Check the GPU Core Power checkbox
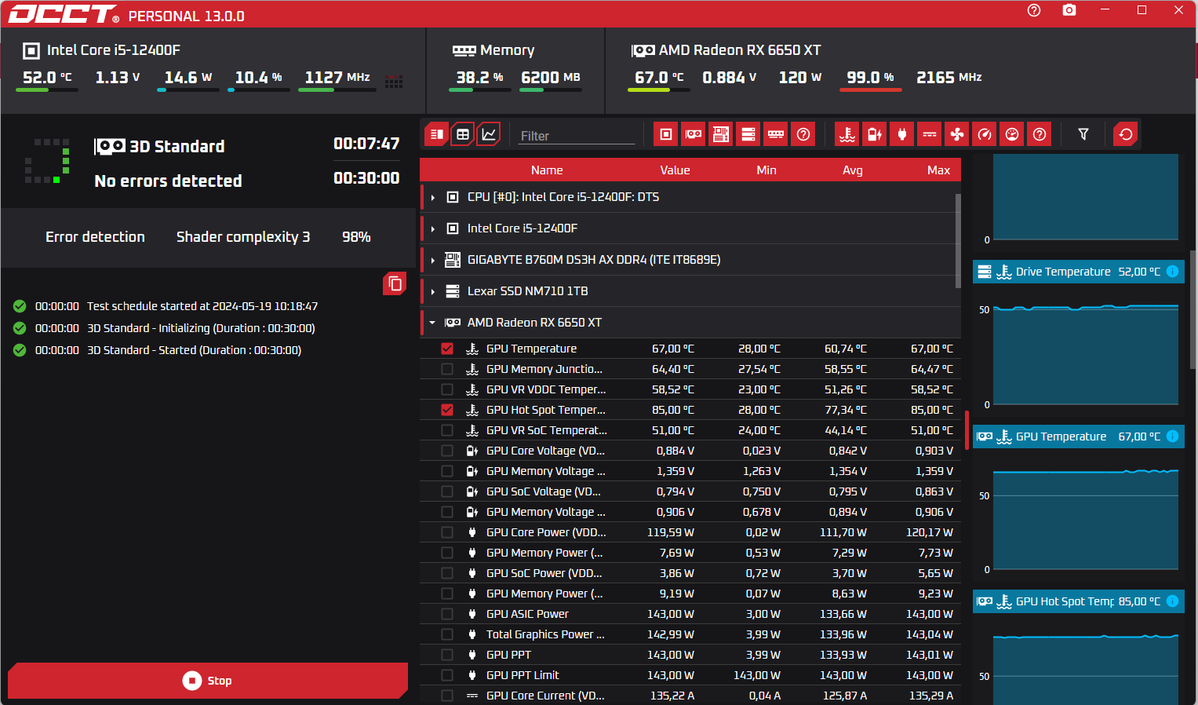The height and width of the screenshot is (705, 1198). pyautogui.click(x=447, y=532)
